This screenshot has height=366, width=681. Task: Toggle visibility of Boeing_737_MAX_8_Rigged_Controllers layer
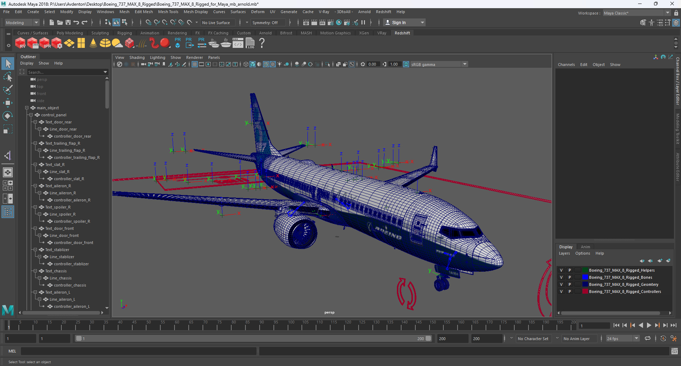[x=561, y=292]
